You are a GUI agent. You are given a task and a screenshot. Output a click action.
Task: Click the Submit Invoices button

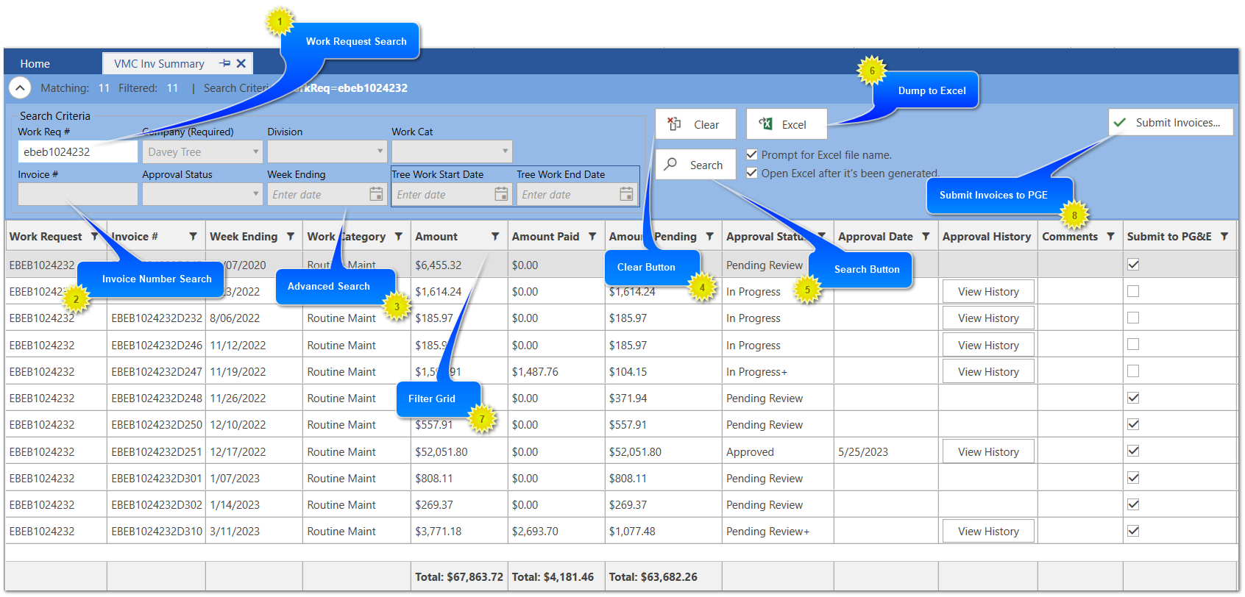[1170, 123]
